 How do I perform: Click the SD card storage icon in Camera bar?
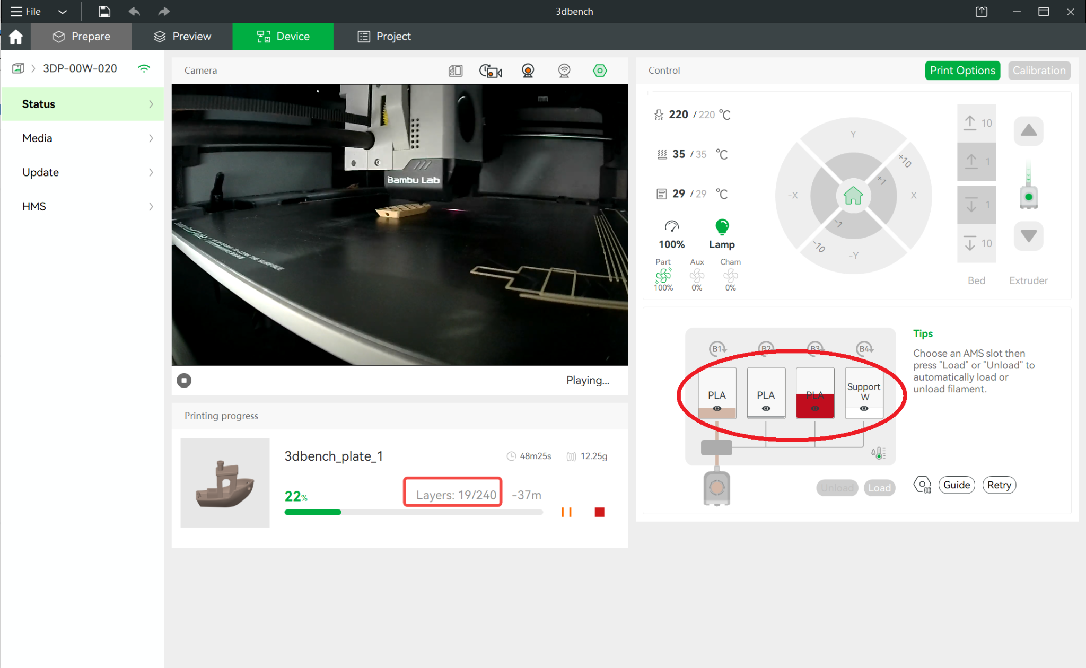[455, 71]
